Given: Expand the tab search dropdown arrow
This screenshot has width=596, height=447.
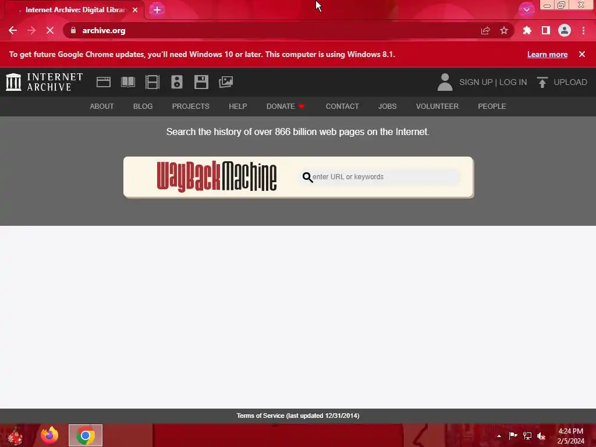Looking at the screenshot, I should tap(526, 9).
